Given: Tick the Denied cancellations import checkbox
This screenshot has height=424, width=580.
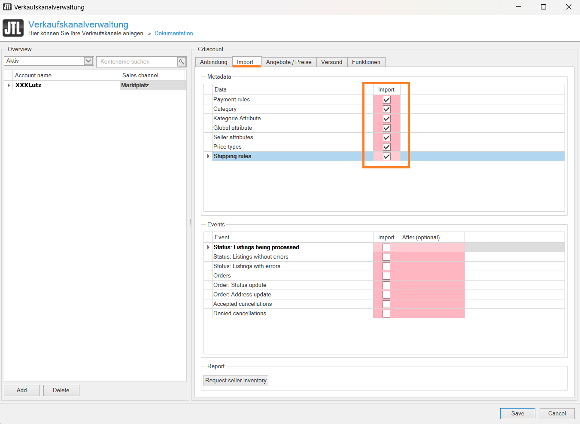Looking at the screenshot, I should click(386, 314).
